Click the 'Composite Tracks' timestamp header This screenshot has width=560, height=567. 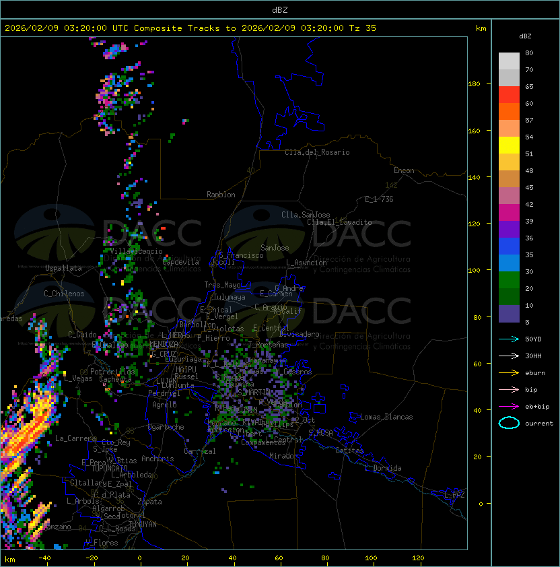point(190,28)
